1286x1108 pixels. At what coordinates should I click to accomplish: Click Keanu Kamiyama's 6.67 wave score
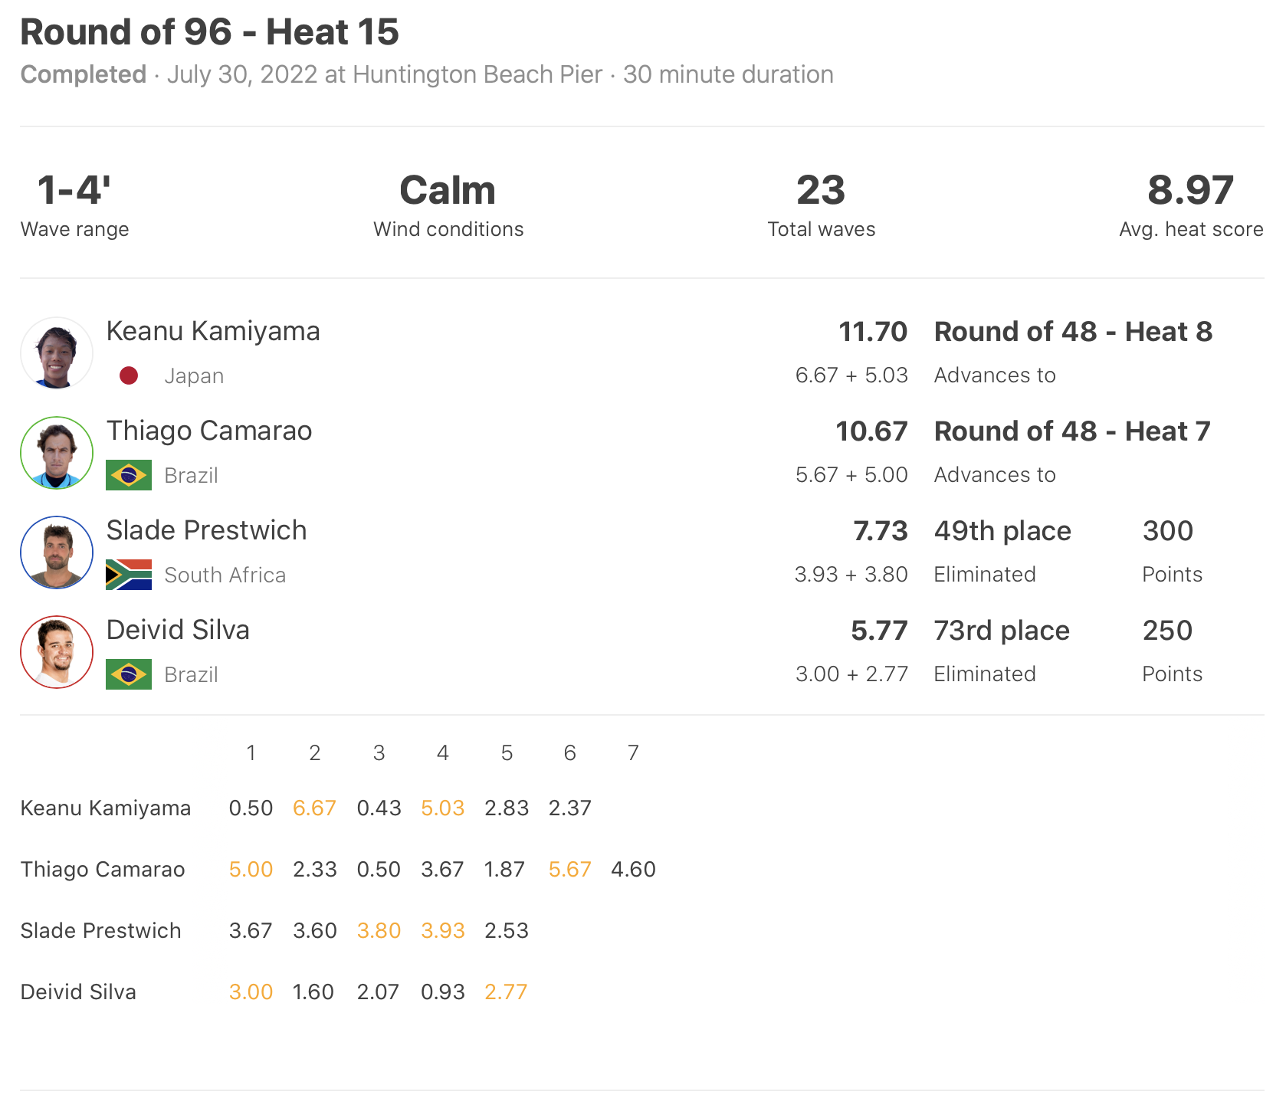(314, 808)
